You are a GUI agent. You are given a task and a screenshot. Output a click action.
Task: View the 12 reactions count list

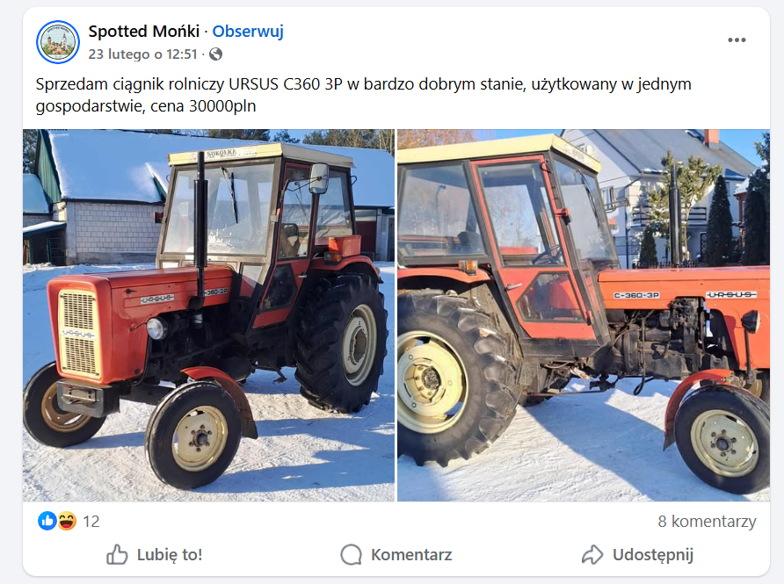point(91,522)
